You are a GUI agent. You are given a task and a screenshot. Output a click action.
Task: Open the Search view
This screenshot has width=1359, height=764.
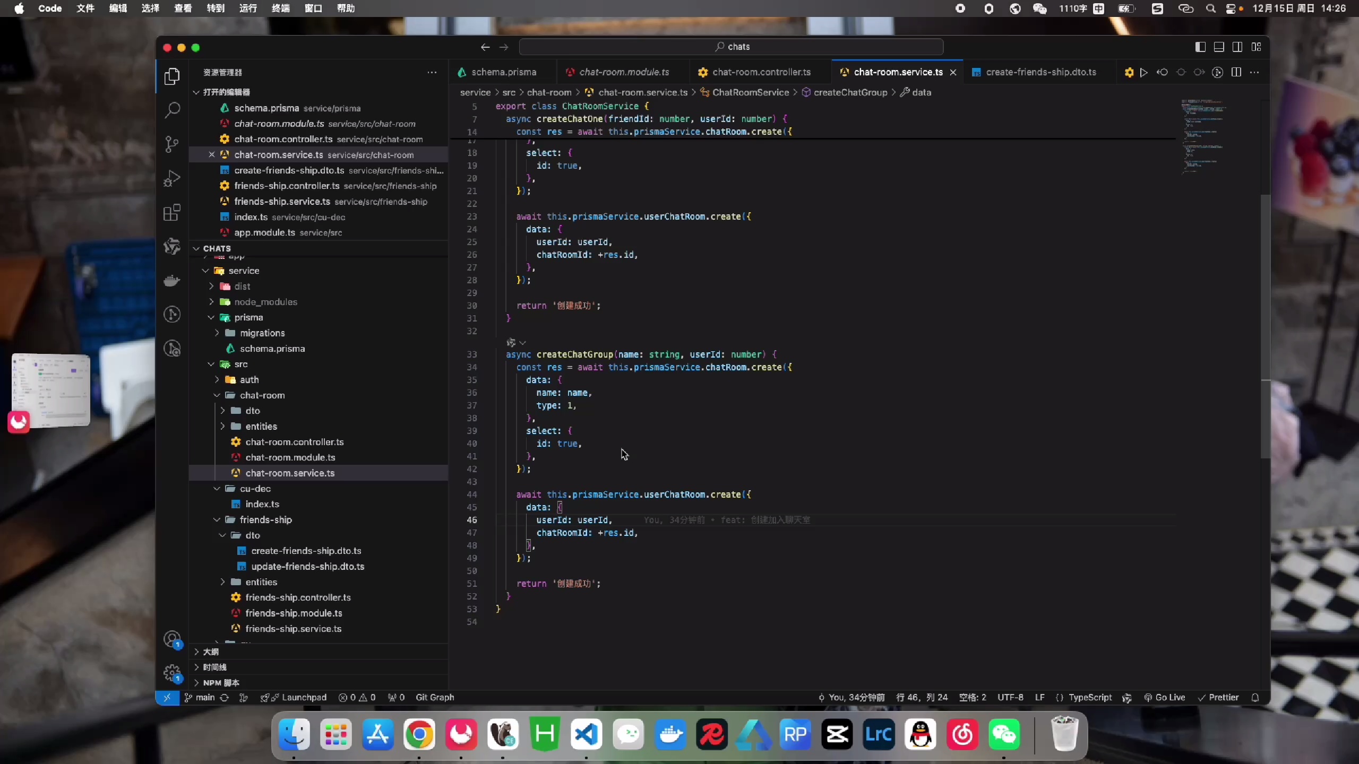point(172,110)
